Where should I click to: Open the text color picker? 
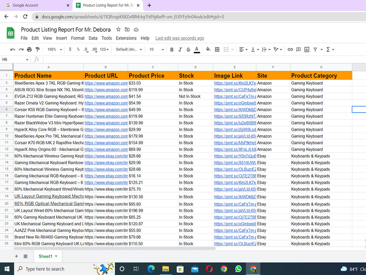[197, 49]
